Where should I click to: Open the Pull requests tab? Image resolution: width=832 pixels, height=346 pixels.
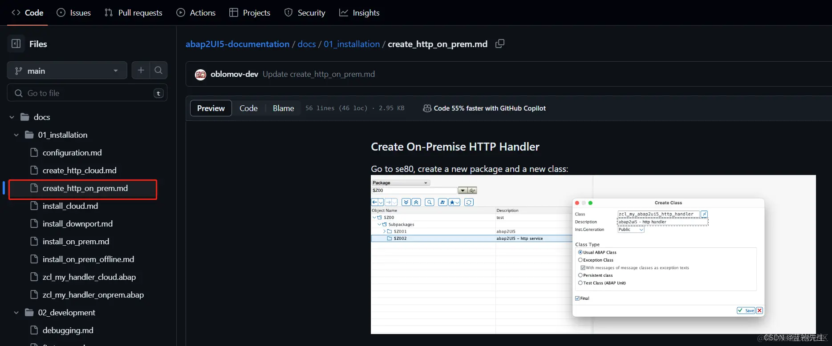(134, 12)
